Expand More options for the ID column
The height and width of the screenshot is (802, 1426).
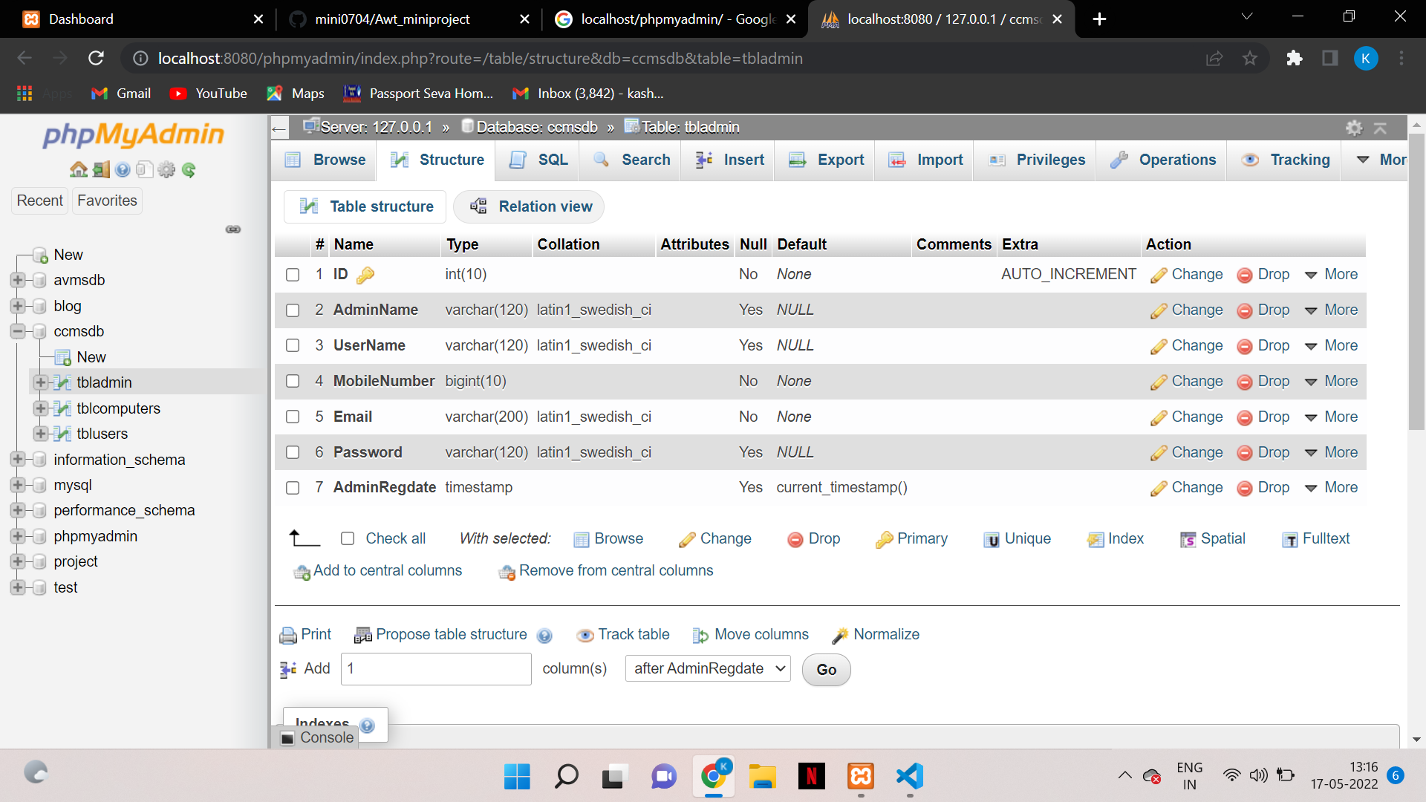(x=1332, y=275)
